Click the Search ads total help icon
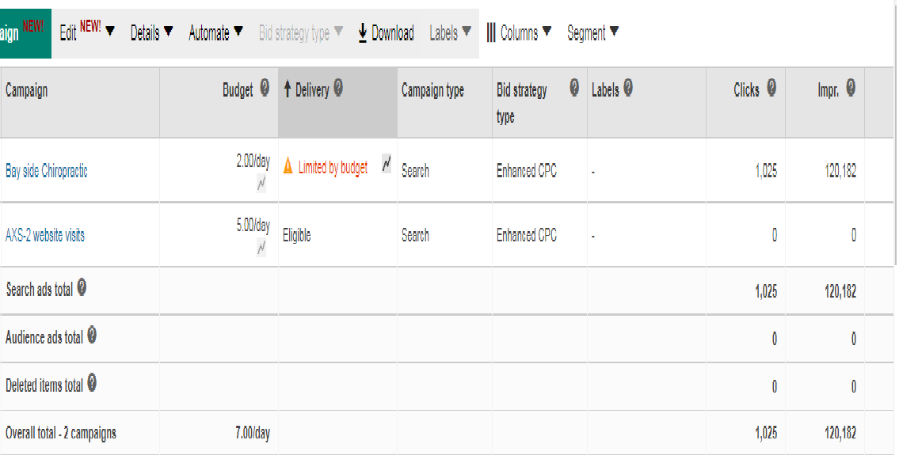This screenshot has width=899, height=459. click(82, 288)
